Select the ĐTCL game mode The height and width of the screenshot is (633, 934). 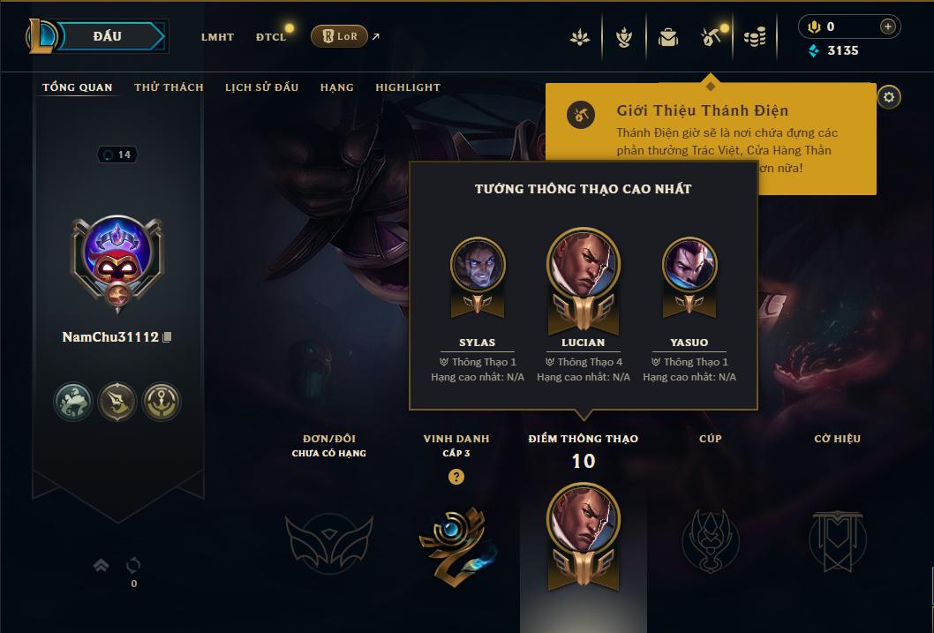pyautogui.click(x=271, y=37)
